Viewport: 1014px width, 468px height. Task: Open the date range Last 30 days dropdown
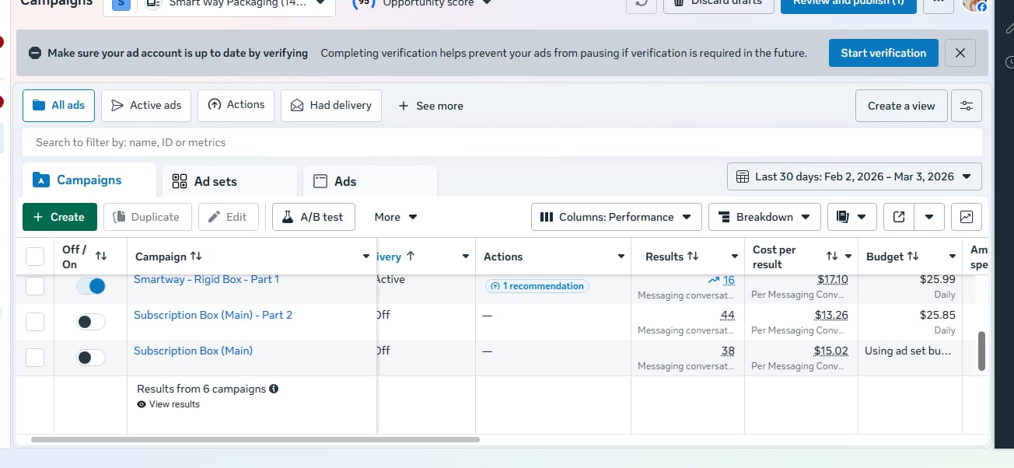(x=854, y=176)
